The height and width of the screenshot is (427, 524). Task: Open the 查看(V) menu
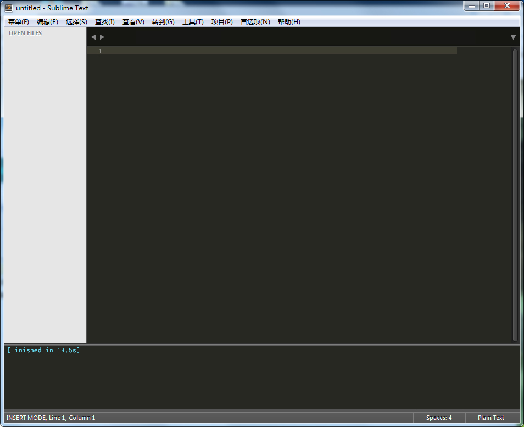[x=133, y=22]
